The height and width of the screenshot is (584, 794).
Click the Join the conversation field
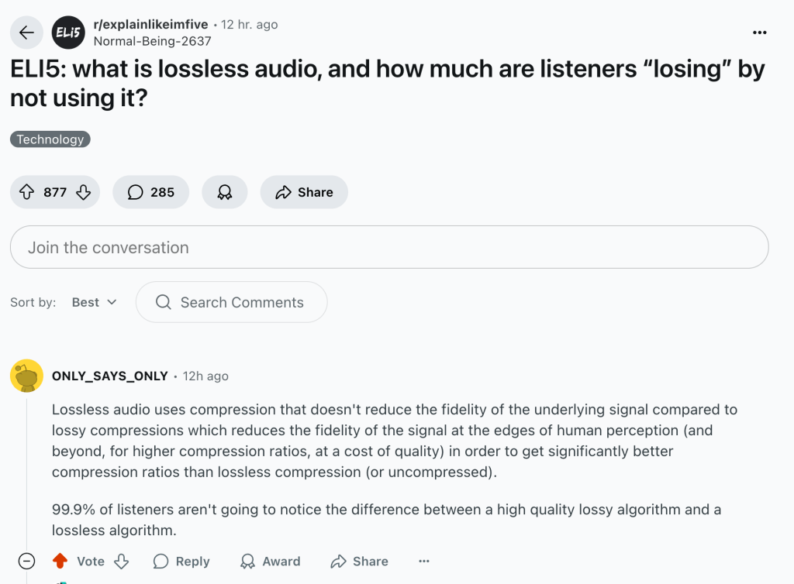click(x=388, y=247)
